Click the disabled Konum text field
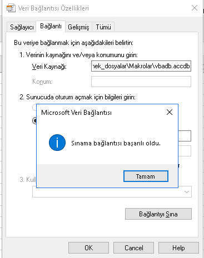Viewport: 204px width, 258px height. point(141,82)
